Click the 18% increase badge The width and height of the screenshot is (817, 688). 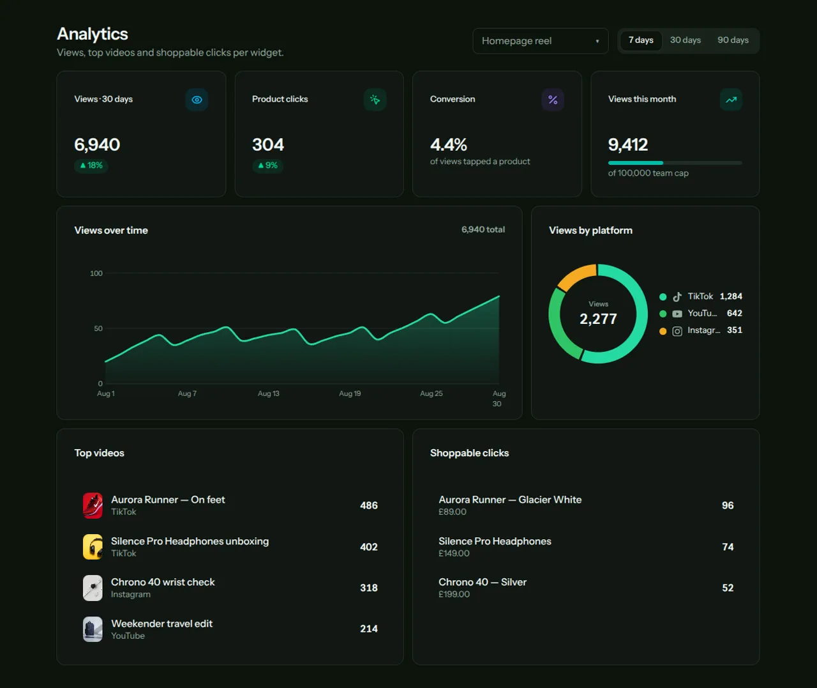[91, 165]
